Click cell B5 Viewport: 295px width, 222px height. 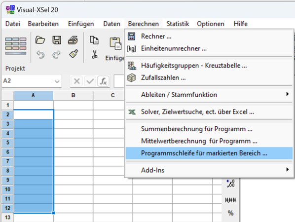coord(73,143)
